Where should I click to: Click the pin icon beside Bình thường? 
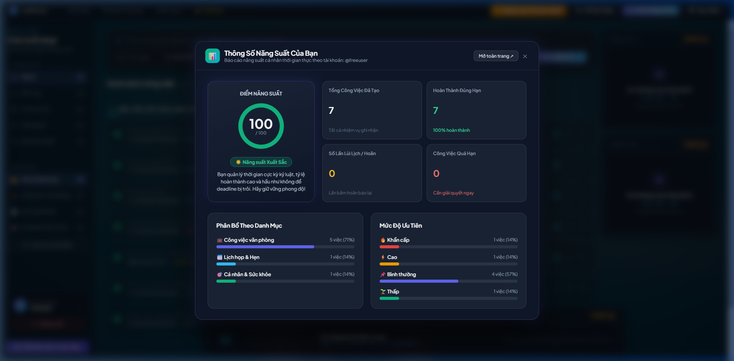coord(383,275)
